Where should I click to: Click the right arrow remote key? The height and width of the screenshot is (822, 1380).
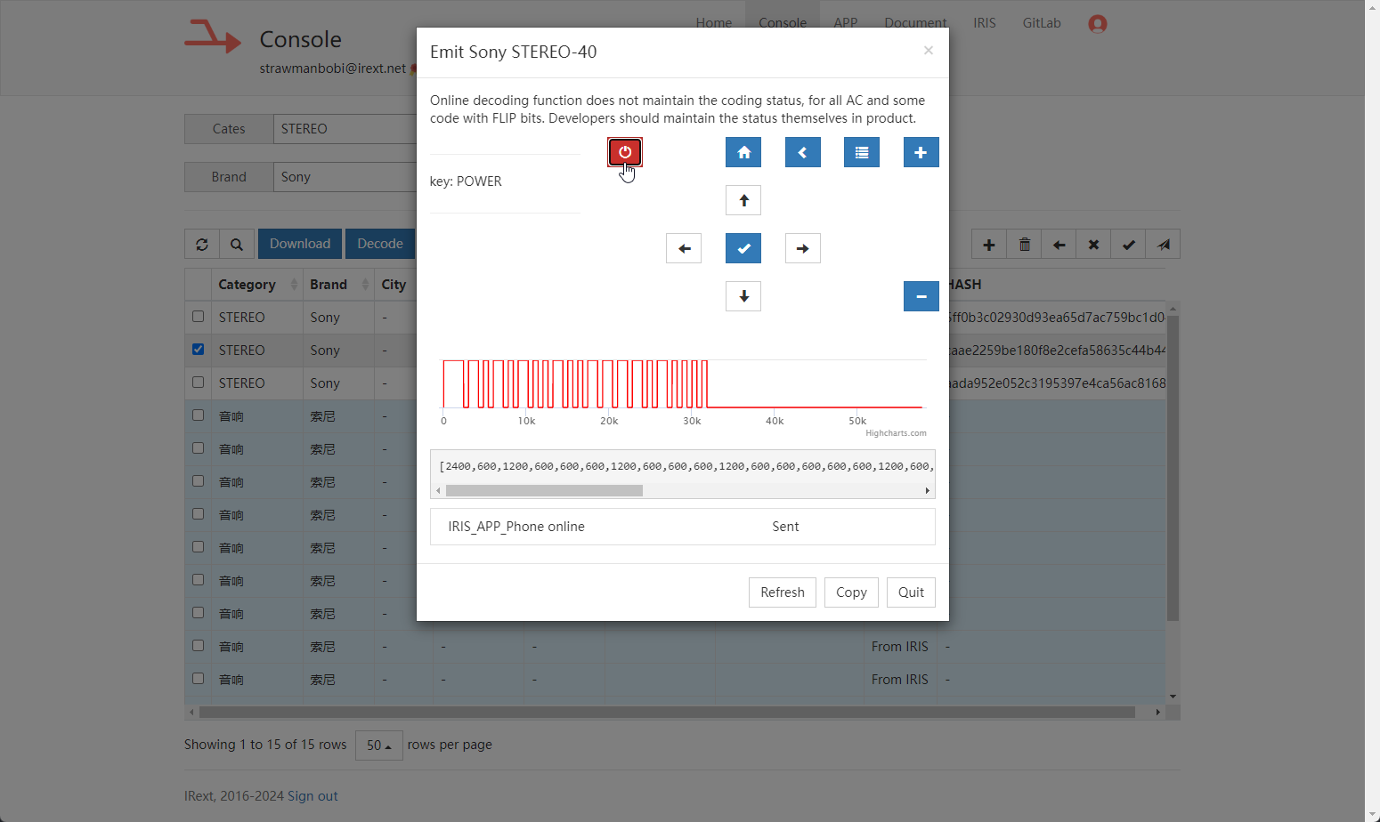[x=802, y=248]
